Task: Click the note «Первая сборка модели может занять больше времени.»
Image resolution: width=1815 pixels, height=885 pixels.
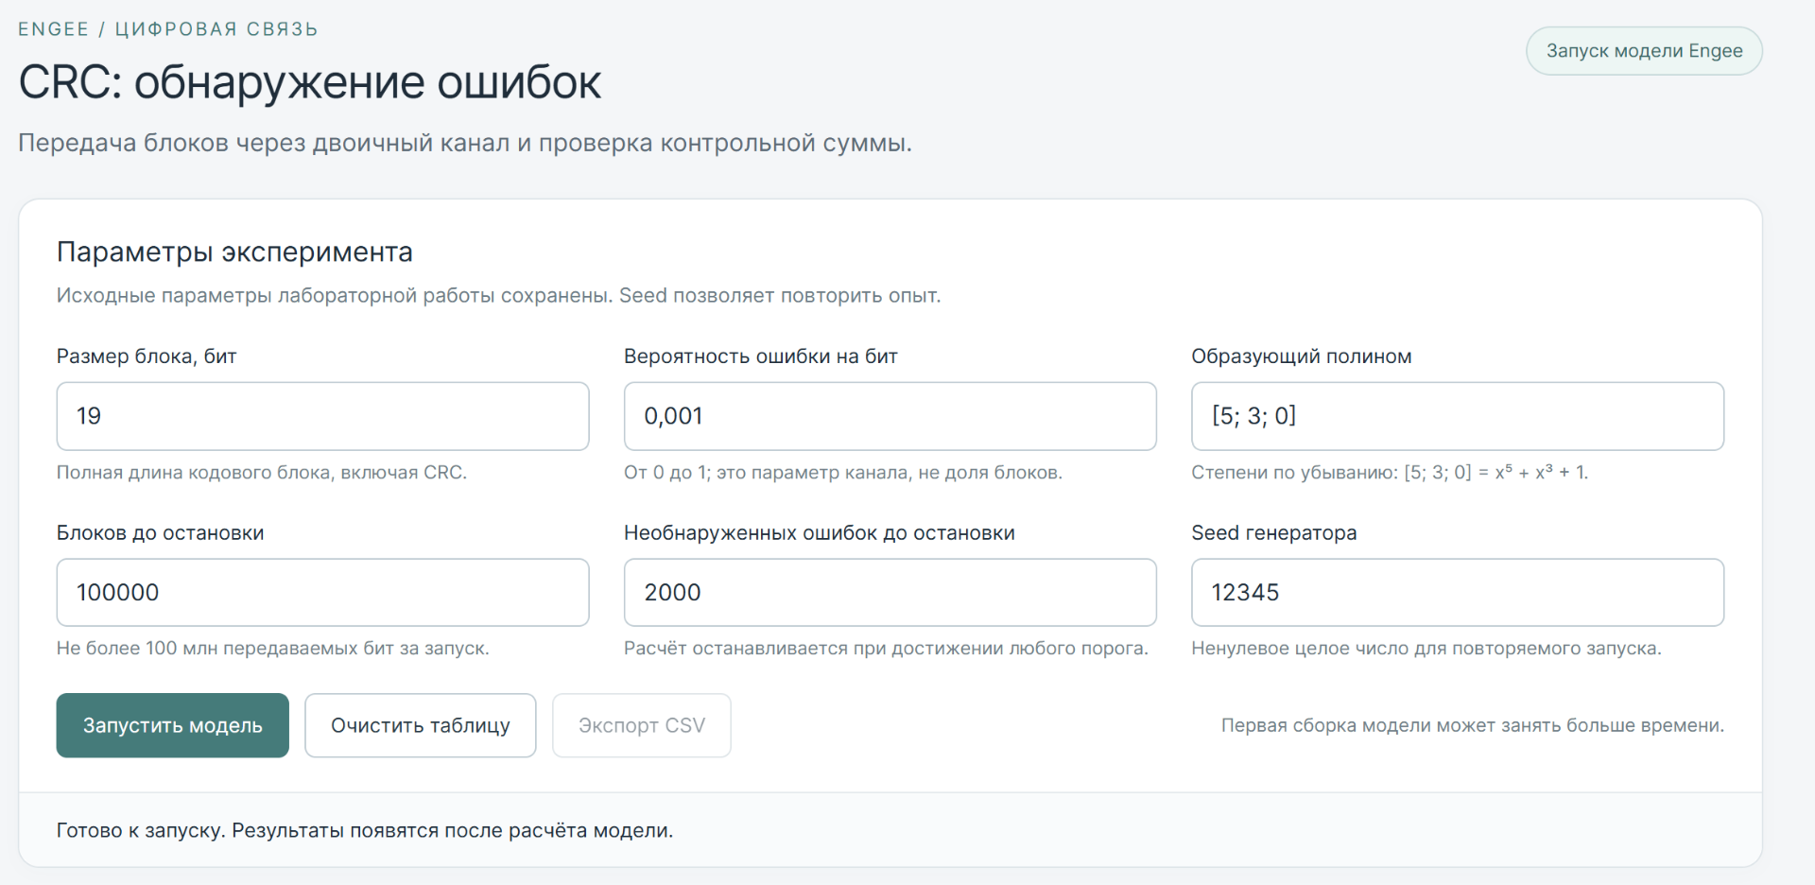Action: pyautogui.click(x=1473, y=725)
